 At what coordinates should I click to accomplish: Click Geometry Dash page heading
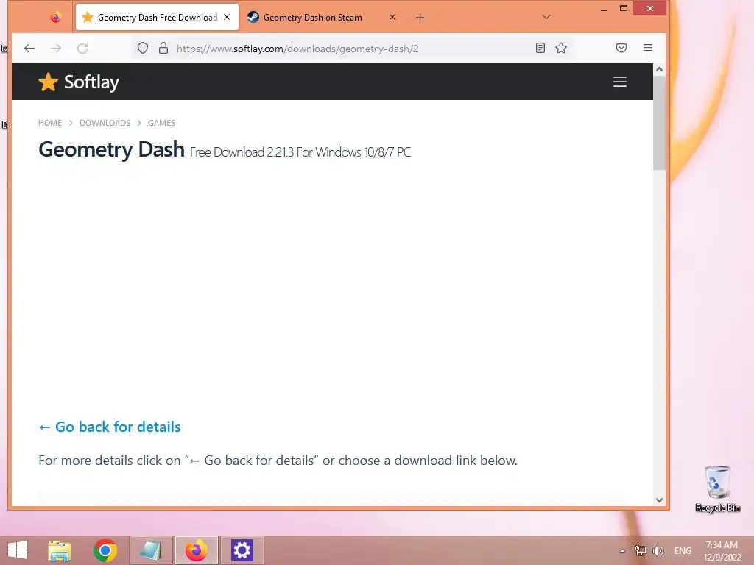coord(112,149)
